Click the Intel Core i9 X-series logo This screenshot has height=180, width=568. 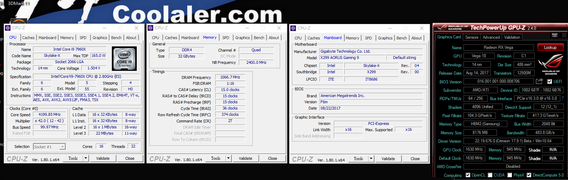[124, 58]
